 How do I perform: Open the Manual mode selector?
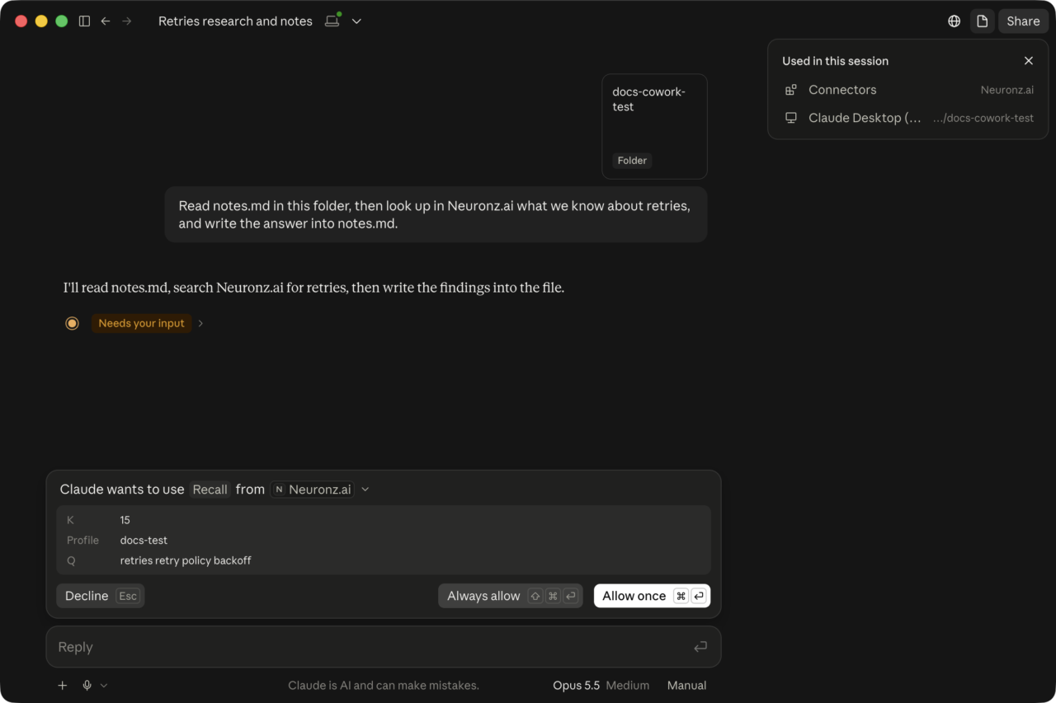686,685
